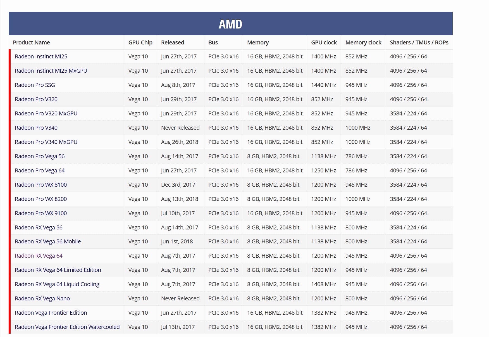Click the AMD table header banner

231,23
